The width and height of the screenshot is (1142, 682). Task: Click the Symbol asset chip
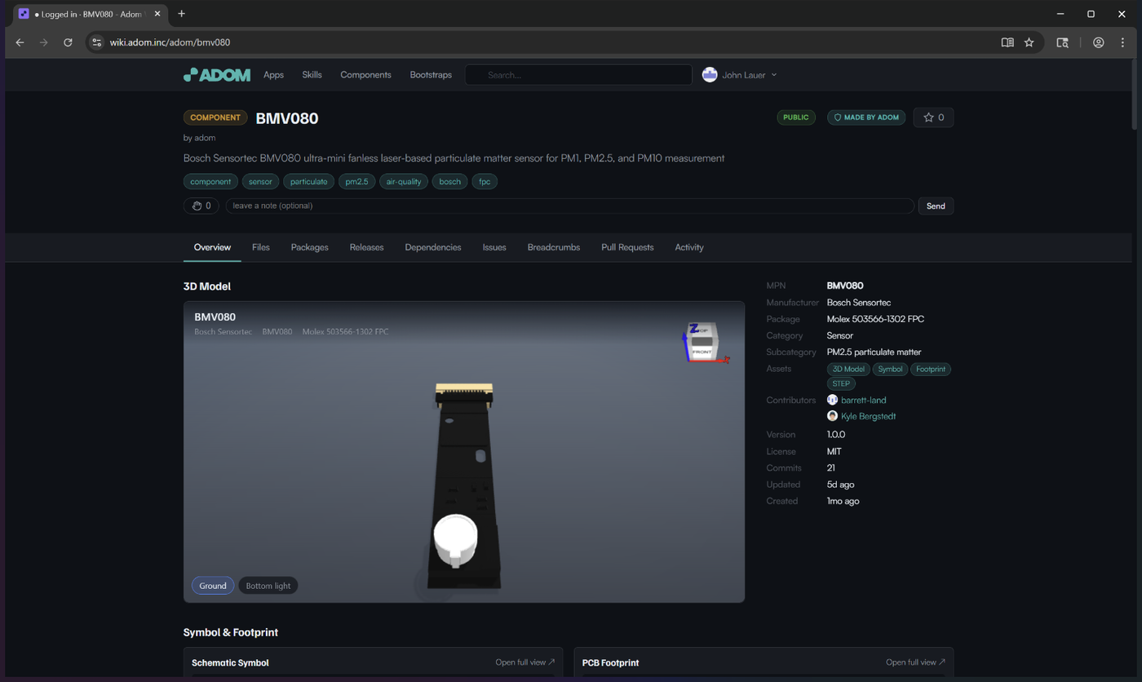click(890, 369)
